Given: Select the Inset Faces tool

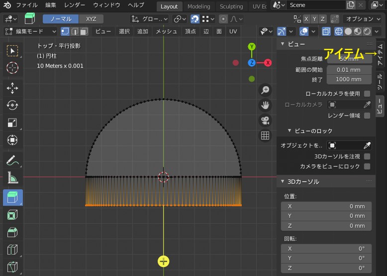Looking at the screenshot, I should [12, 215].
